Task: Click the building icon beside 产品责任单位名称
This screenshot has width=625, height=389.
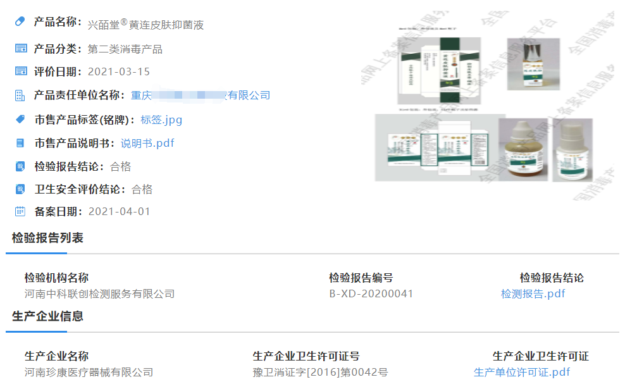Action: (x=20, y=96)
